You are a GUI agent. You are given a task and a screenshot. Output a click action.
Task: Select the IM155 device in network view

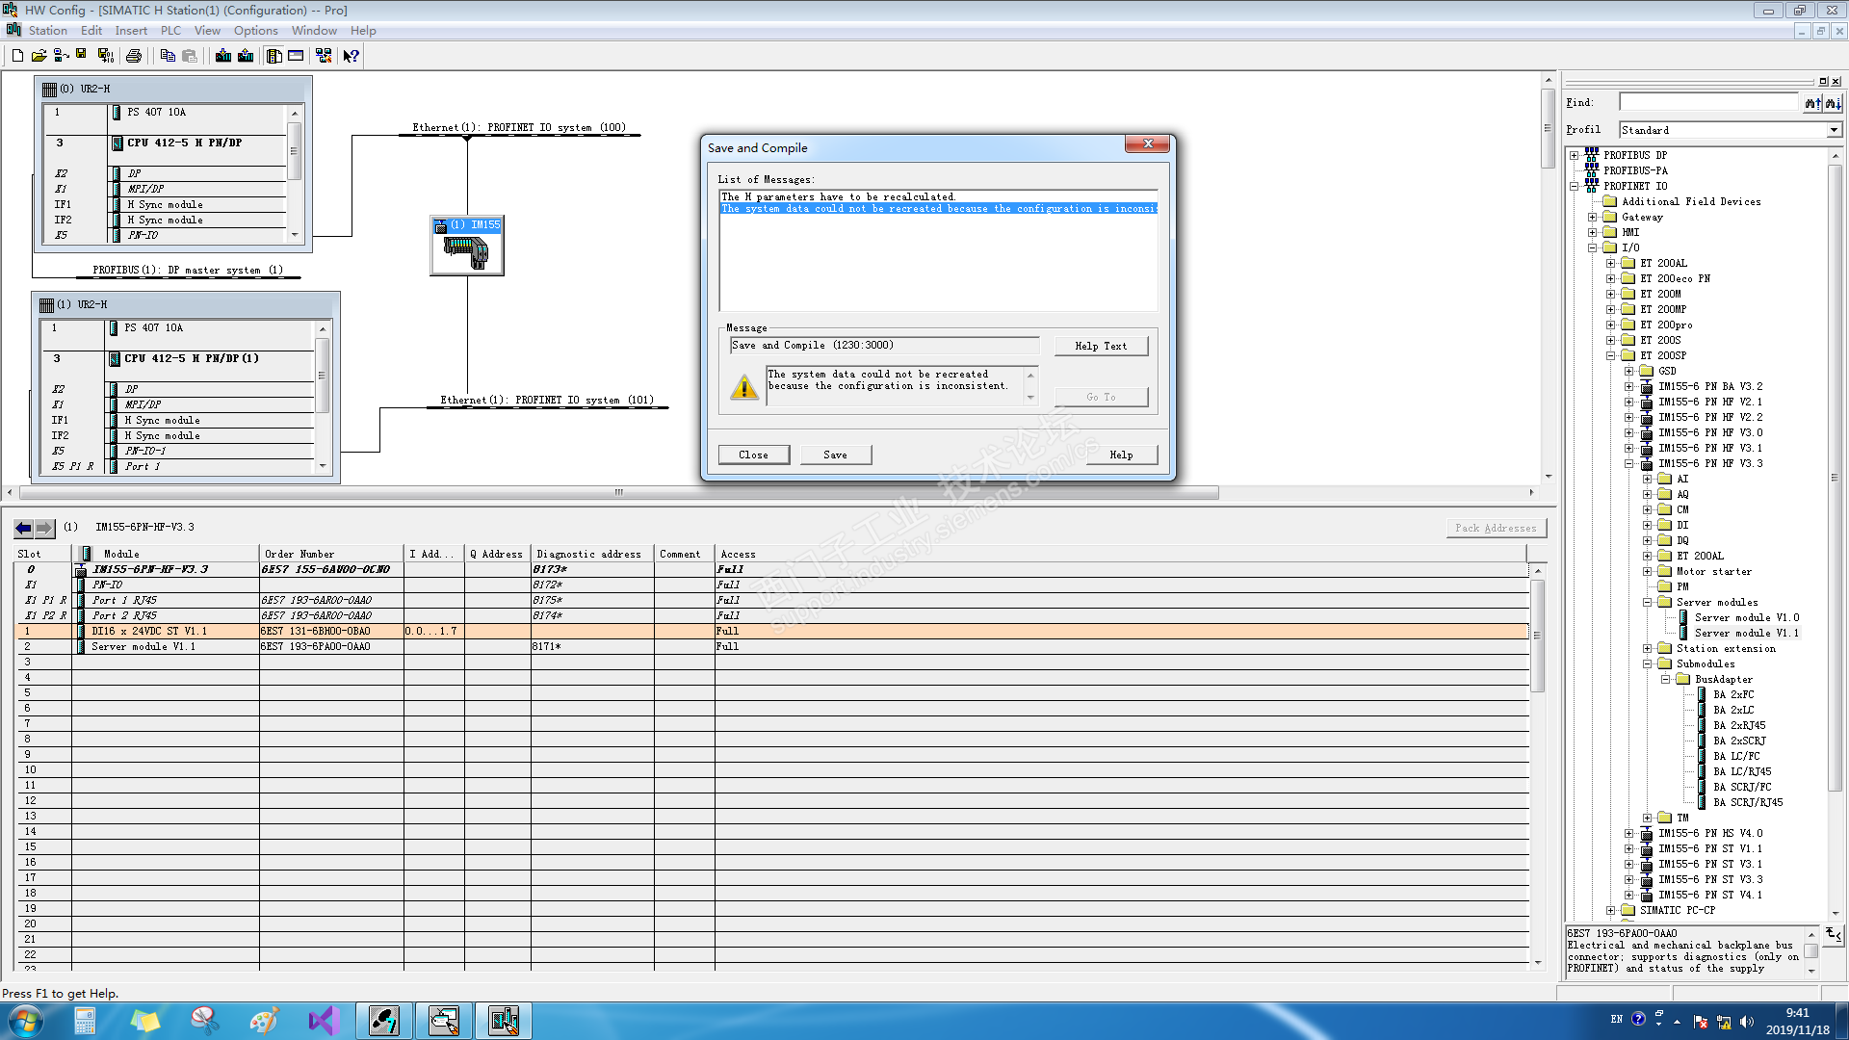[467, 247]
